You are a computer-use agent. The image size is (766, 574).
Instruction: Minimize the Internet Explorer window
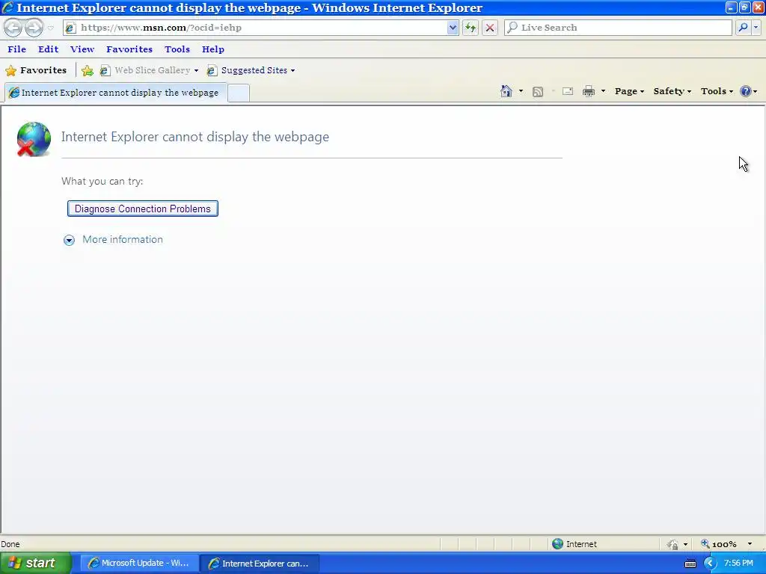(731, 7)
